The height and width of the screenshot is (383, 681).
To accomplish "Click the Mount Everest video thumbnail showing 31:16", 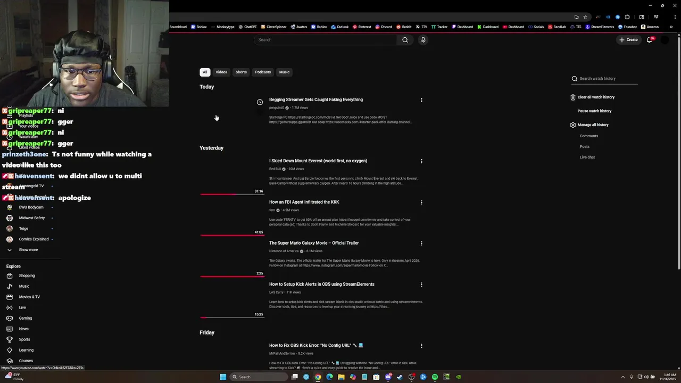I will coord(232,176).
